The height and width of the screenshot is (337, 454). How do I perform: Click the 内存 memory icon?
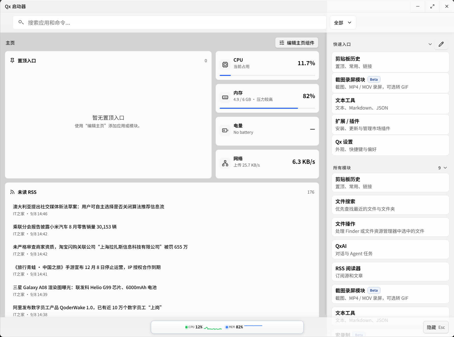point(225,97)
